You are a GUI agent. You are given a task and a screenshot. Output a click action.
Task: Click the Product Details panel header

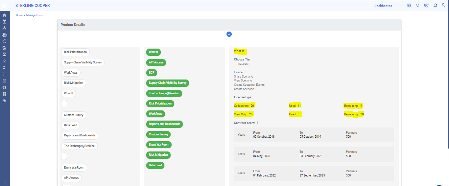(229, 25)
